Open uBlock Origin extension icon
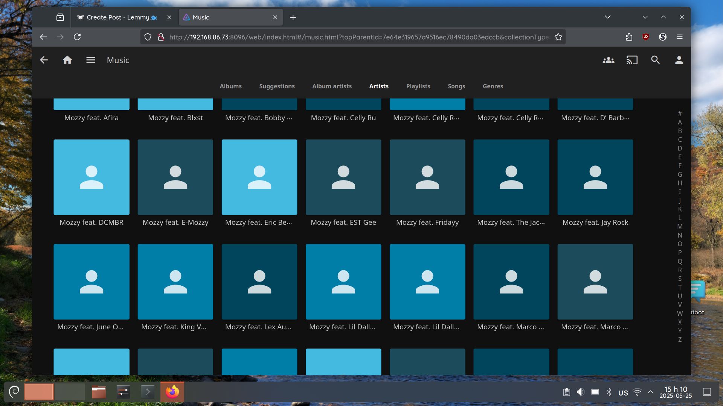 (x=646, y=37)
